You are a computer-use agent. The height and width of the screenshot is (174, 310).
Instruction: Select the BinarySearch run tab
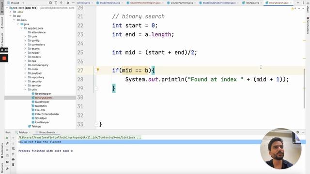coord(47,132)
